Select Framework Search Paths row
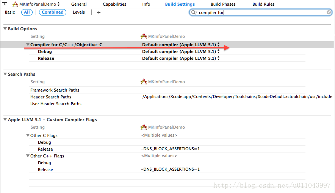 pos(167,90)
